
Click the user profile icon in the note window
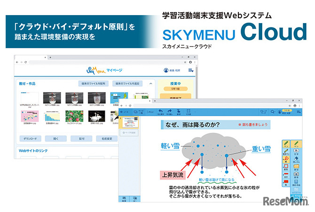pos(279,112)
